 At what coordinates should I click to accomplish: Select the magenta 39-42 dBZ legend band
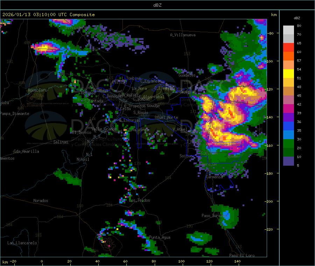[x=288, y=109]
